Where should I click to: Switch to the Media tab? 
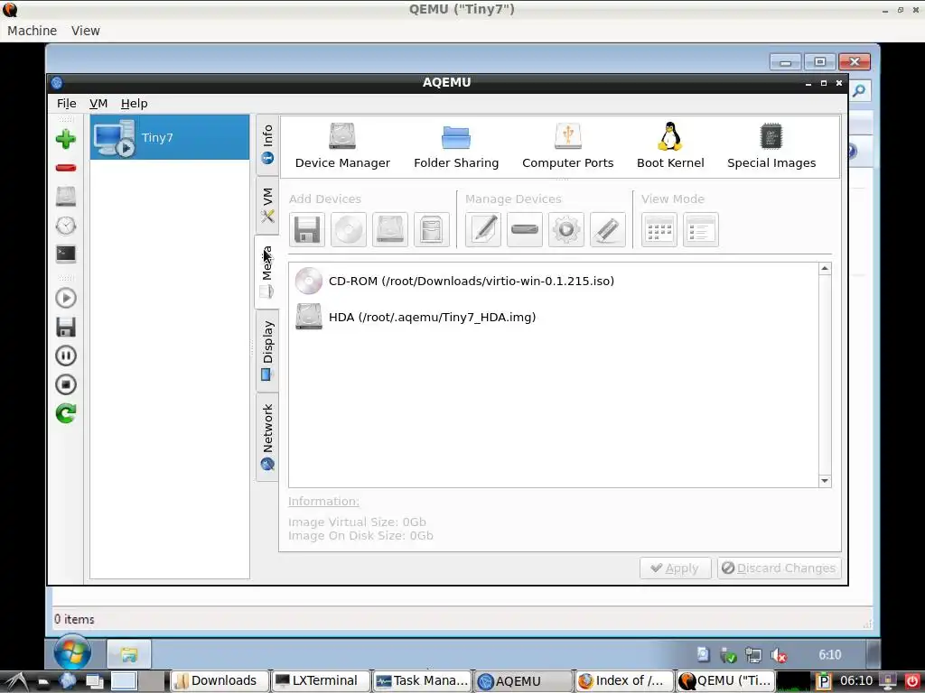pyautogui.click(x=266, y=272)
